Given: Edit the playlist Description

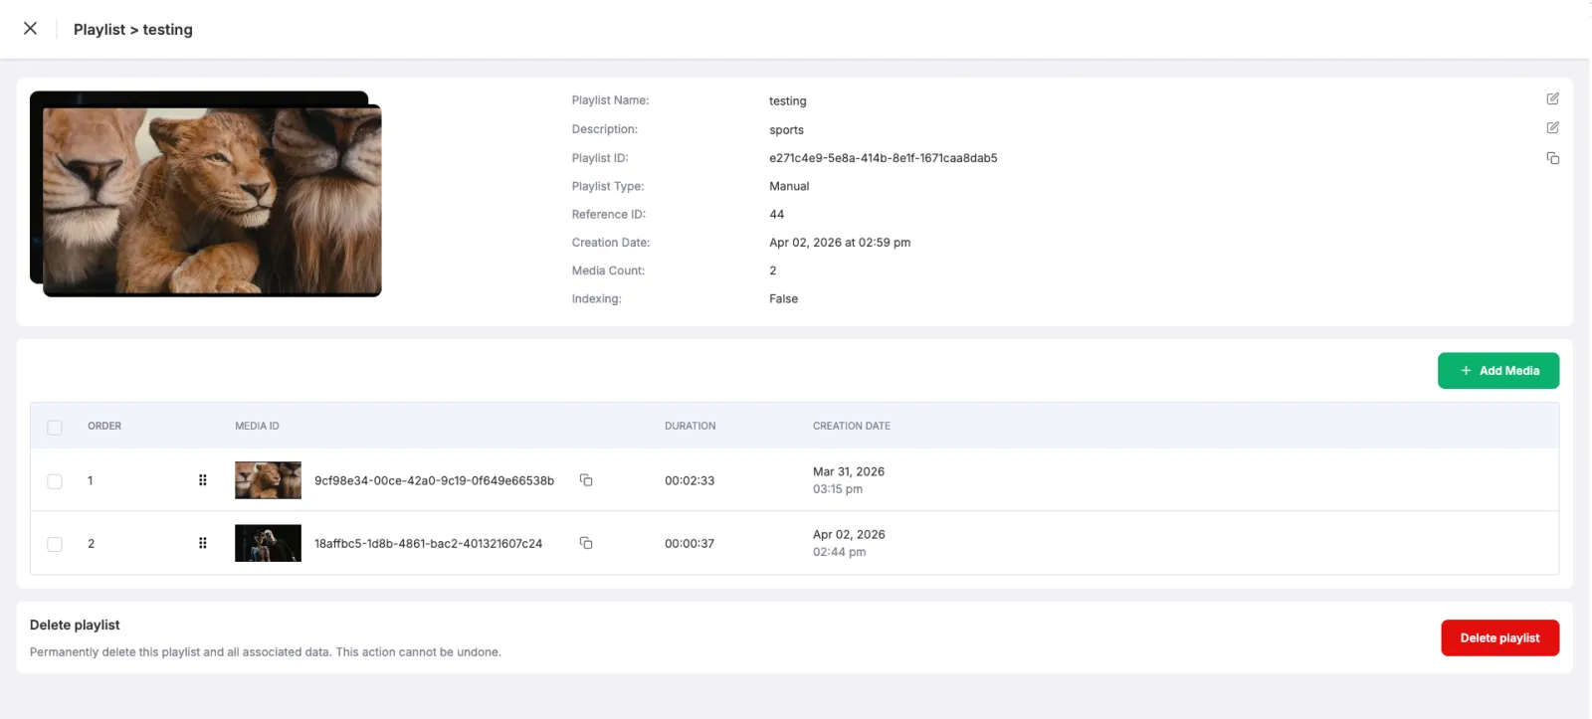Looking at the screenshot, I should 1552,128.
